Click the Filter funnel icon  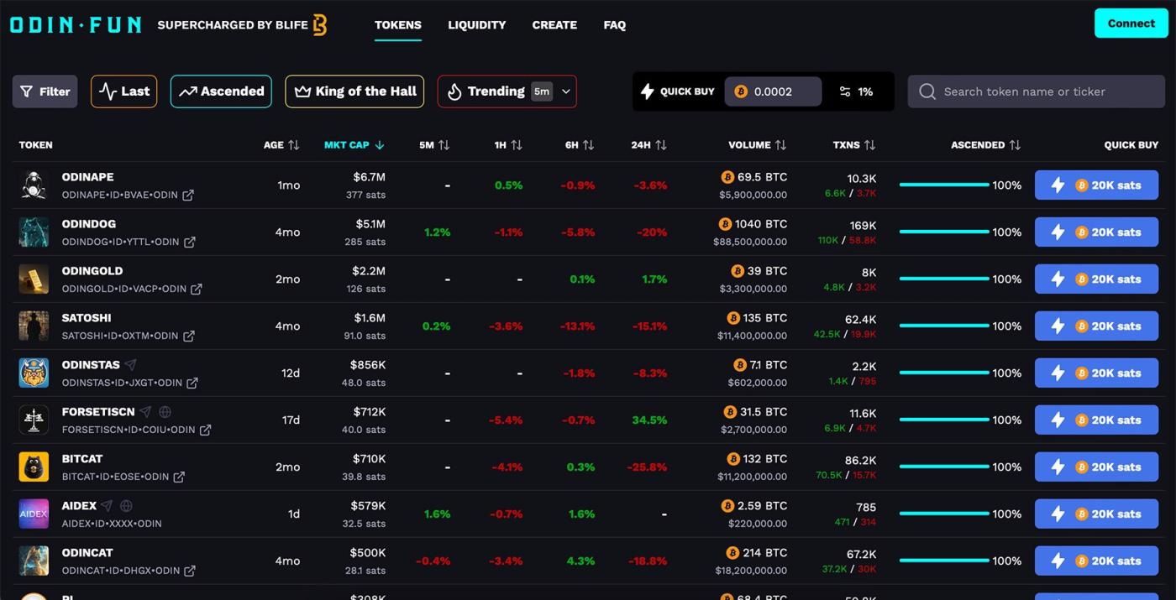pyautogui.click(x=26, y=91)
